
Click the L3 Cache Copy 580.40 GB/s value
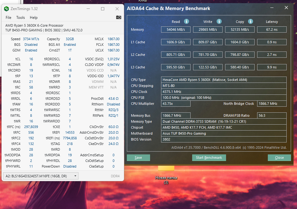pyautogui.click(x=240, y=67)
